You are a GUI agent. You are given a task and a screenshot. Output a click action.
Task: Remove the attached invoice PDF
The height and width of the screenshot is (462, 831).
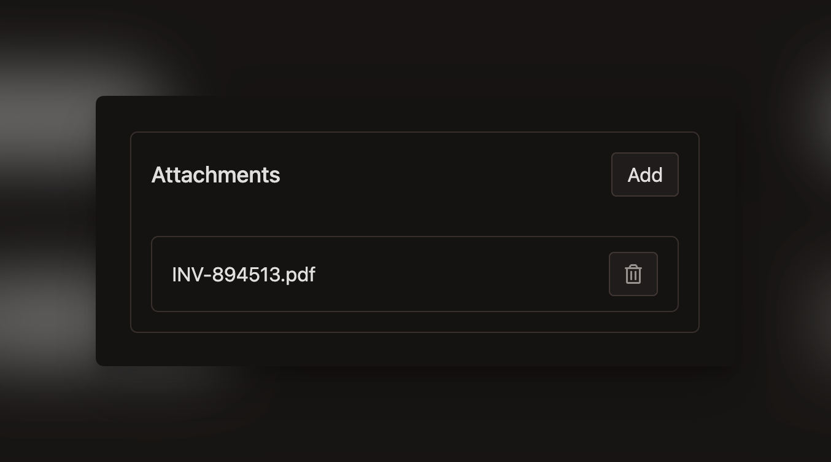click(633, 274)
